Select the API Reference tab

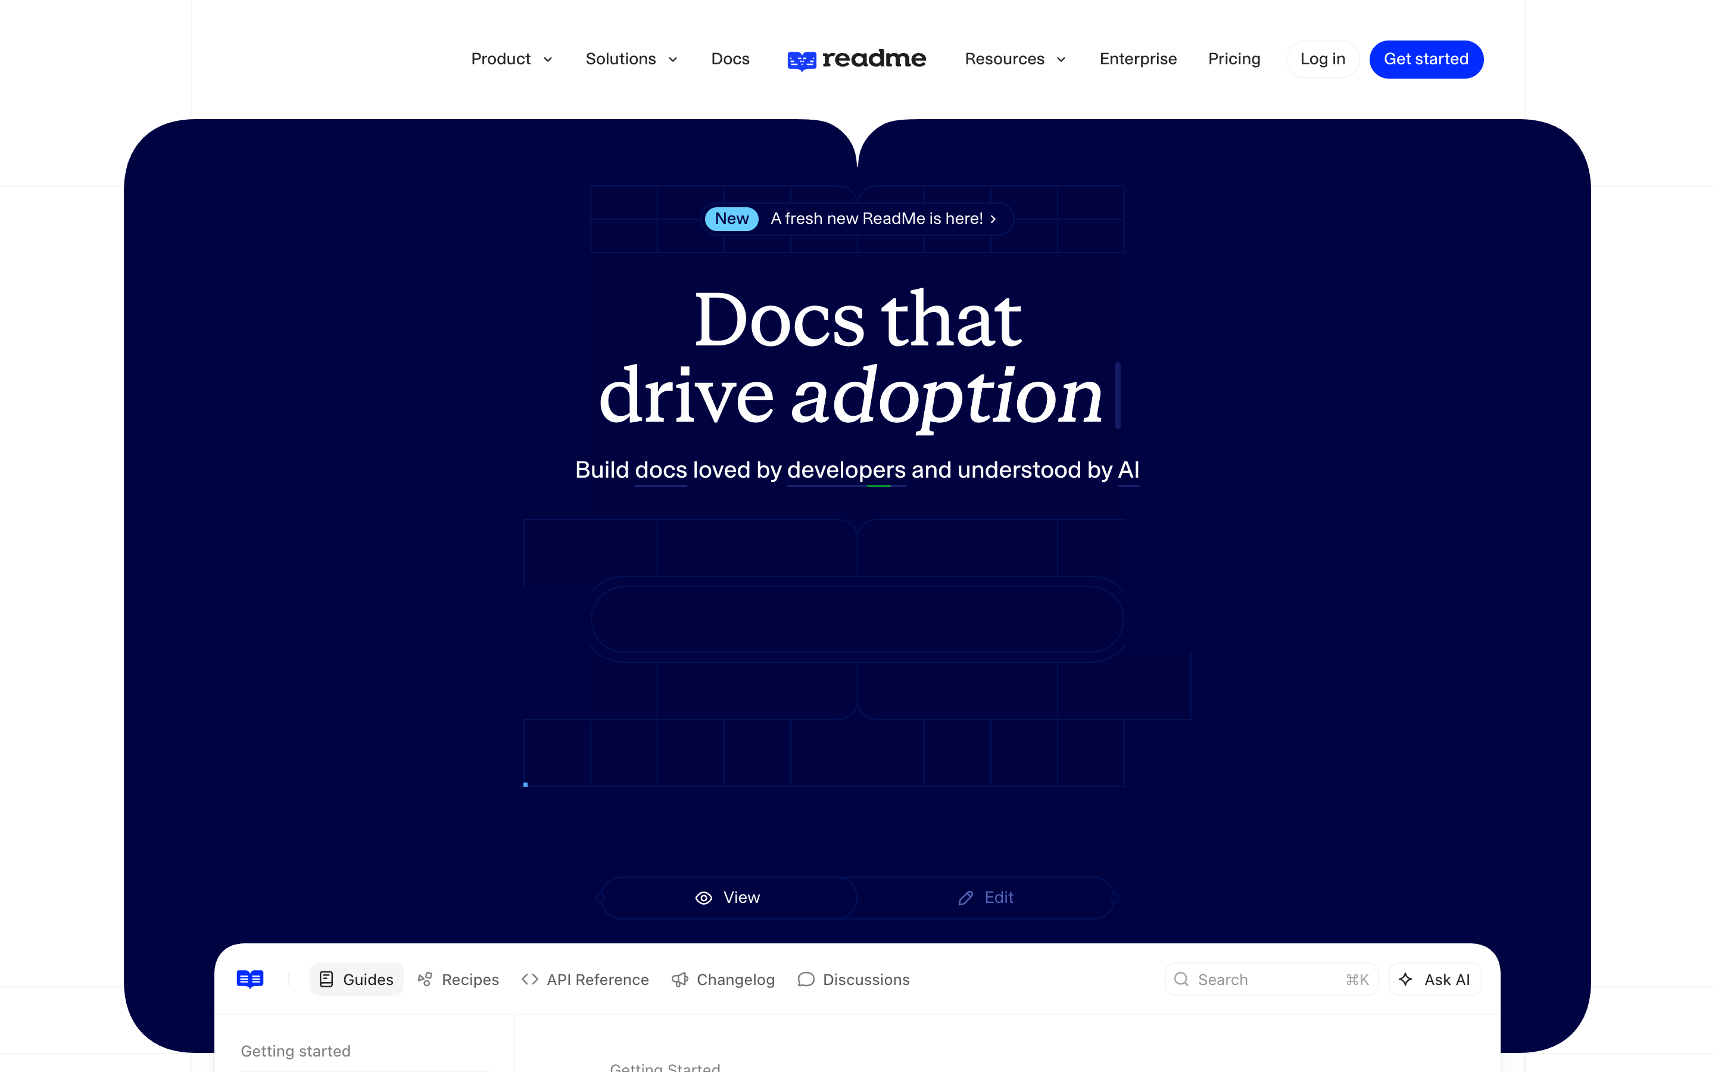585,979
